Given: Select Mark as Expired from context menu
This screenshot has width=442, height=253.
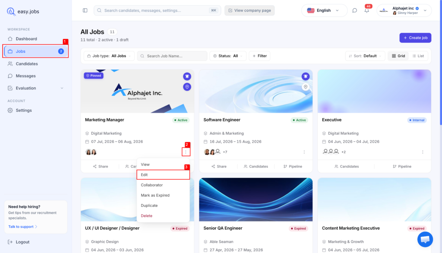Looking at the screenshot, I should pyautogui.click(x=163, y=195).
